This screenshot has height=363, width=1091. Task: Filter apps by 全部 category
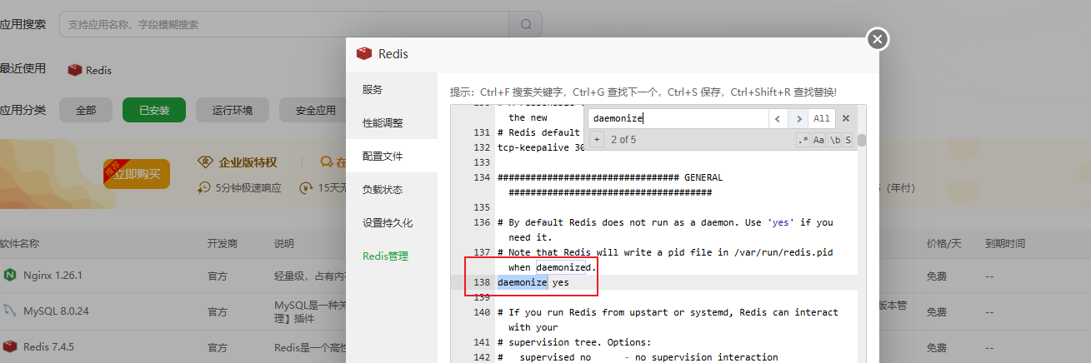pos(86,110)
